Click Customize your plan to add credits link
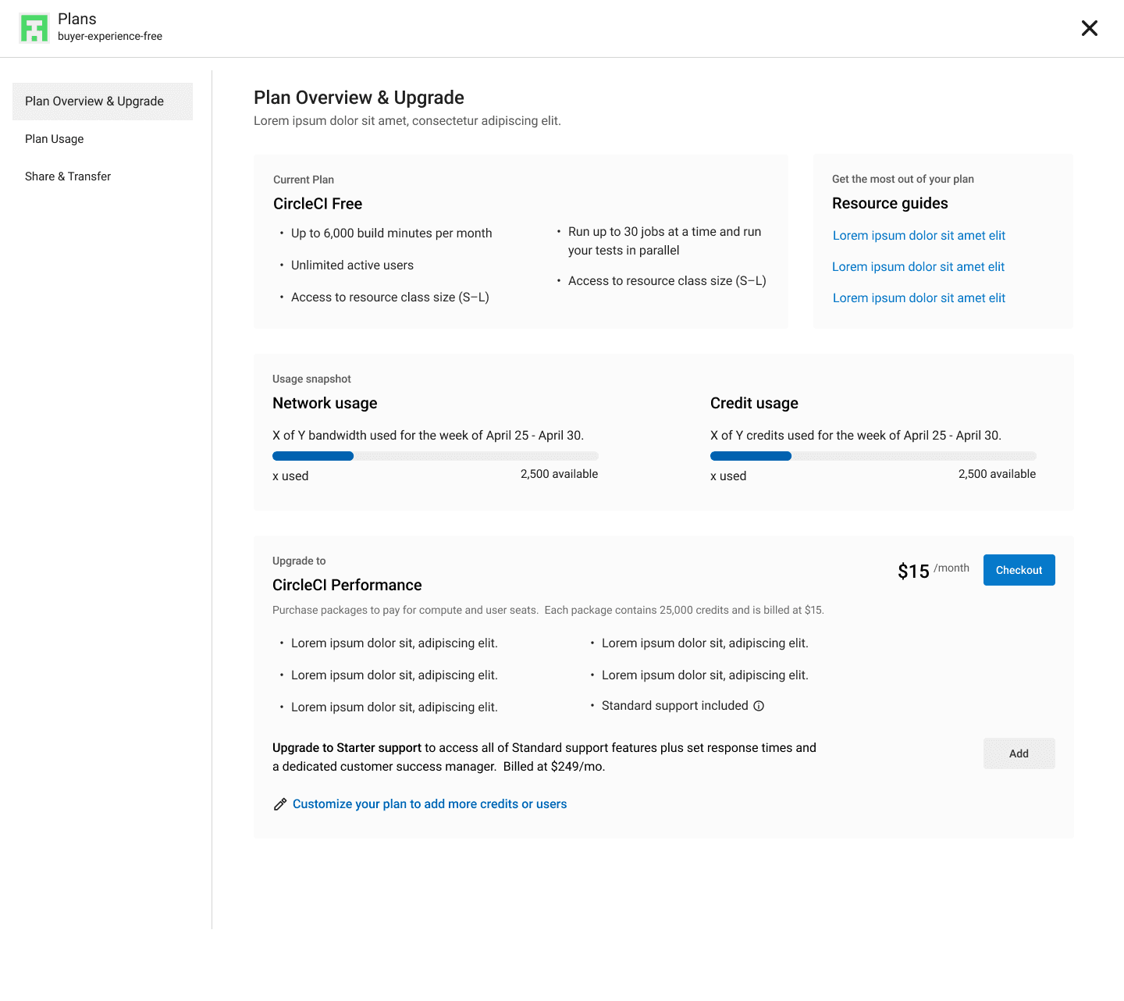 point(429,804)
